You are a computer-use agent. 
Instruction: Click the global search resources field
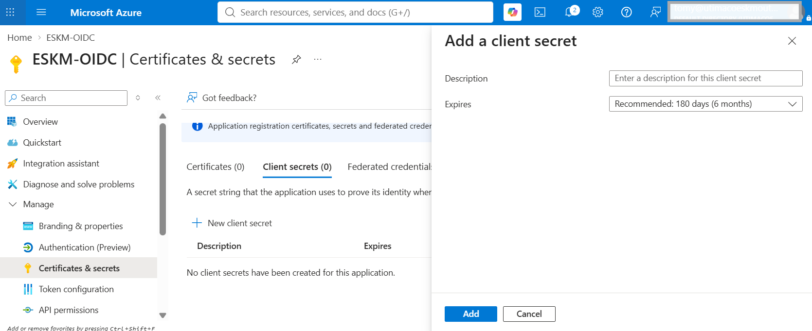point(355,12)
